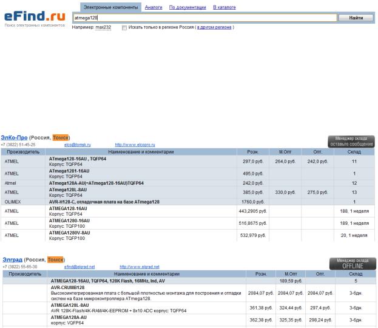
Task: Select ATMEGA128L-8AU in Элград table
Action: click(x=70, y=305)
